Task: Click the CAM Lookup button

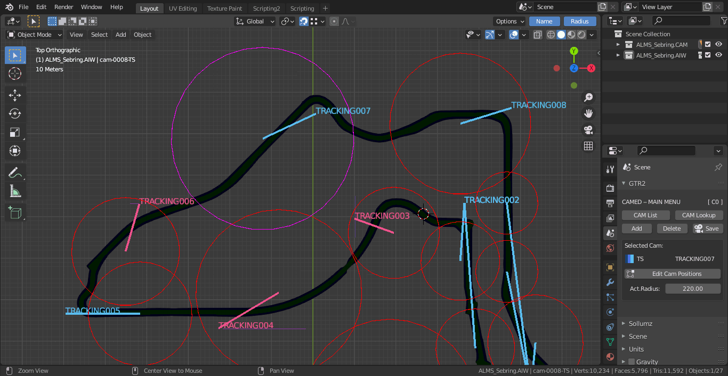Action: tap(698, 215)
